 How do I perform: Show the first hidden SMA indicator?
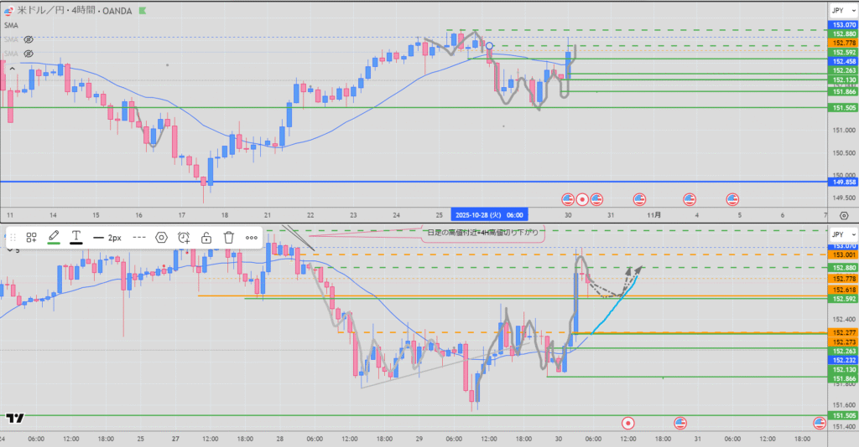pyautogui.click(x=28, y=39)
